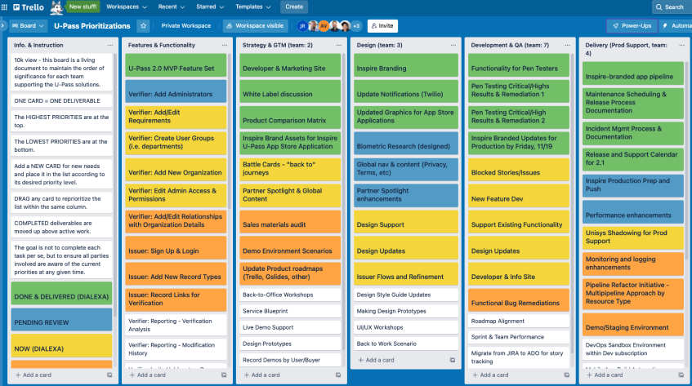
Task: Open the Workspaces dropdown menu
Action: tap(127, 7)
